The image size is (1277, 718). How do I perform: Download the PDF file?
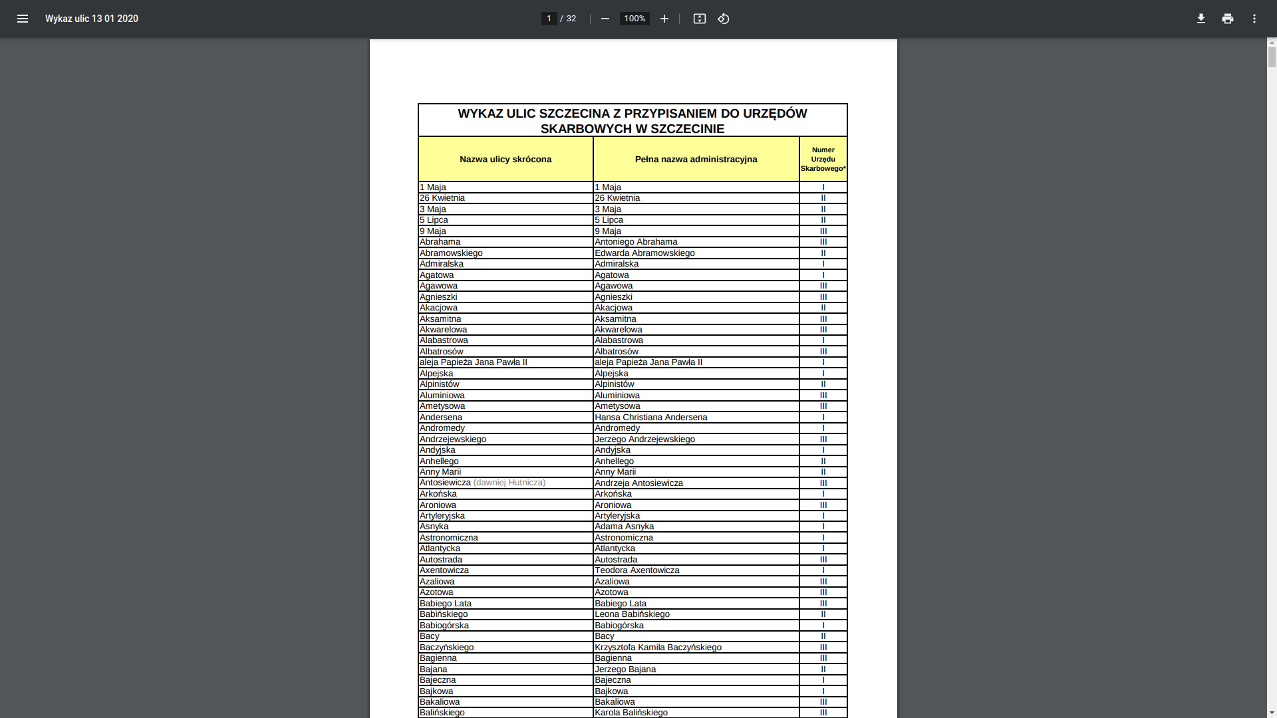tap(1201, 19)
